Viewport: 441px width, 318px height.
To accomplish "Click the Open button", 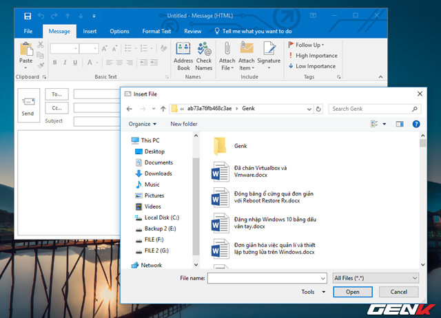I will pos(353,292).
